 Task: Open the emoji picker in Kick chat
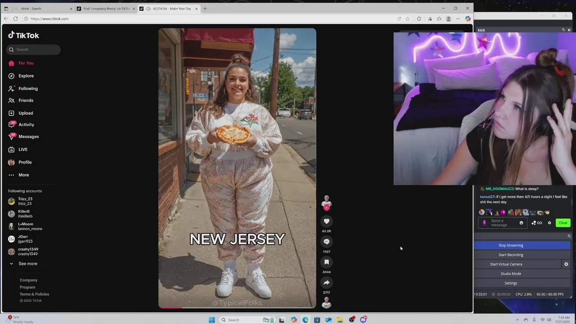tap(522, 223)
